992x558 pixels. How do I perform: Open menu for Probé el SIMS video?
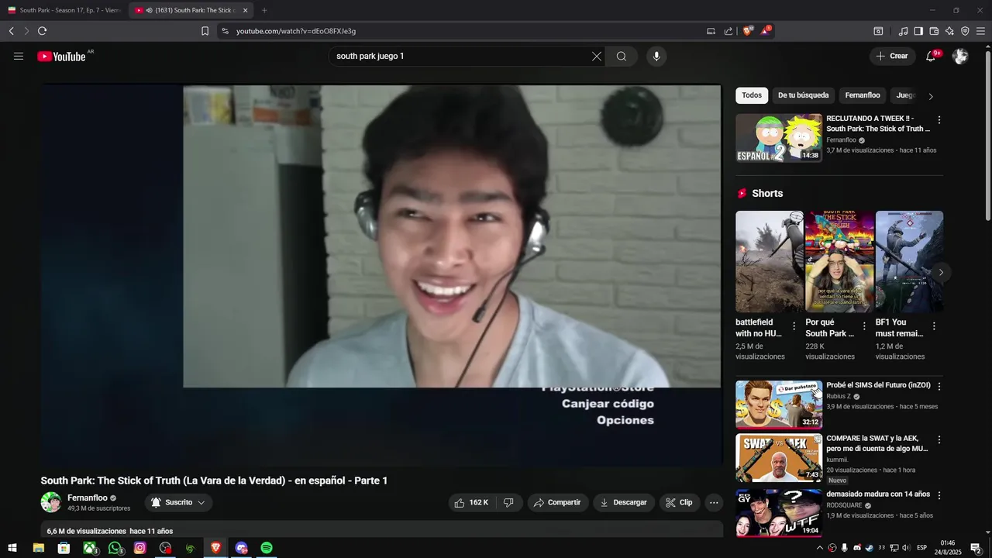pyautogui.click(x=939, y=386)
